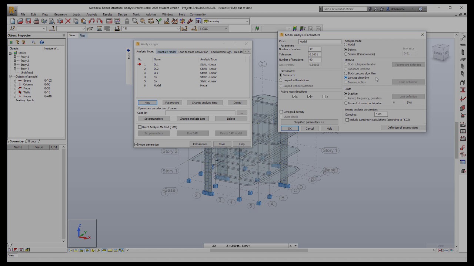Screen dimensions: 474x266
Task: Switch to Load to Mass Conversion tab
Action: (193, 52)
